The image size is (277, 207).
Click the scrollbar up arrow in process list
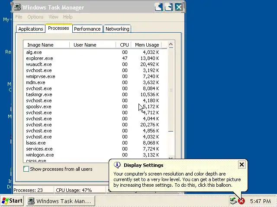tap(171, 44)
